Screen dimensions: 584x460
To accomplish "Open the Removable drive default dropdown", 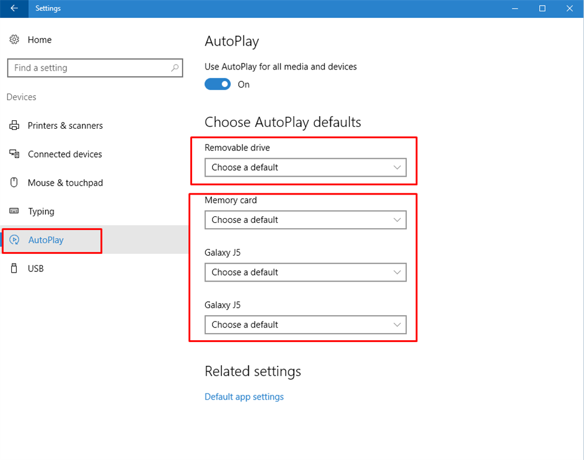I will [x=305, y=168].
